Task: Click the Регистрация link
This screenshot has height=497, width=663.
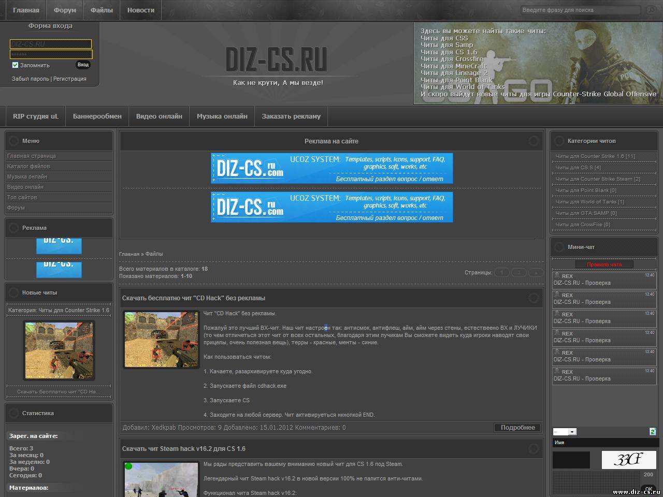Action: pos(70,79)
